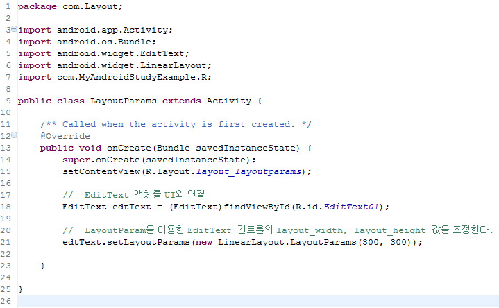This screenshot has width=499, height=308.
Task: Click line number 9 in the gutter
Action: point(8,101)
